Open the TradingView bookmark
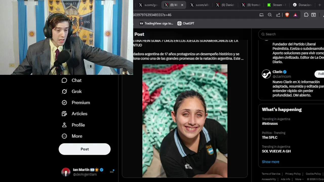324x182 pixels. click(x=156, y=24)
